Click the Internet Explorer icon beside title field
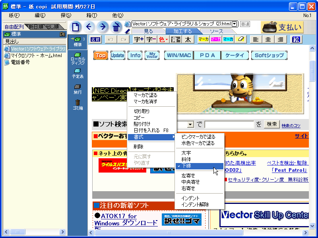The width and height of the screenshot is (318, 238). pyautogui.click(x=127, y=24)
